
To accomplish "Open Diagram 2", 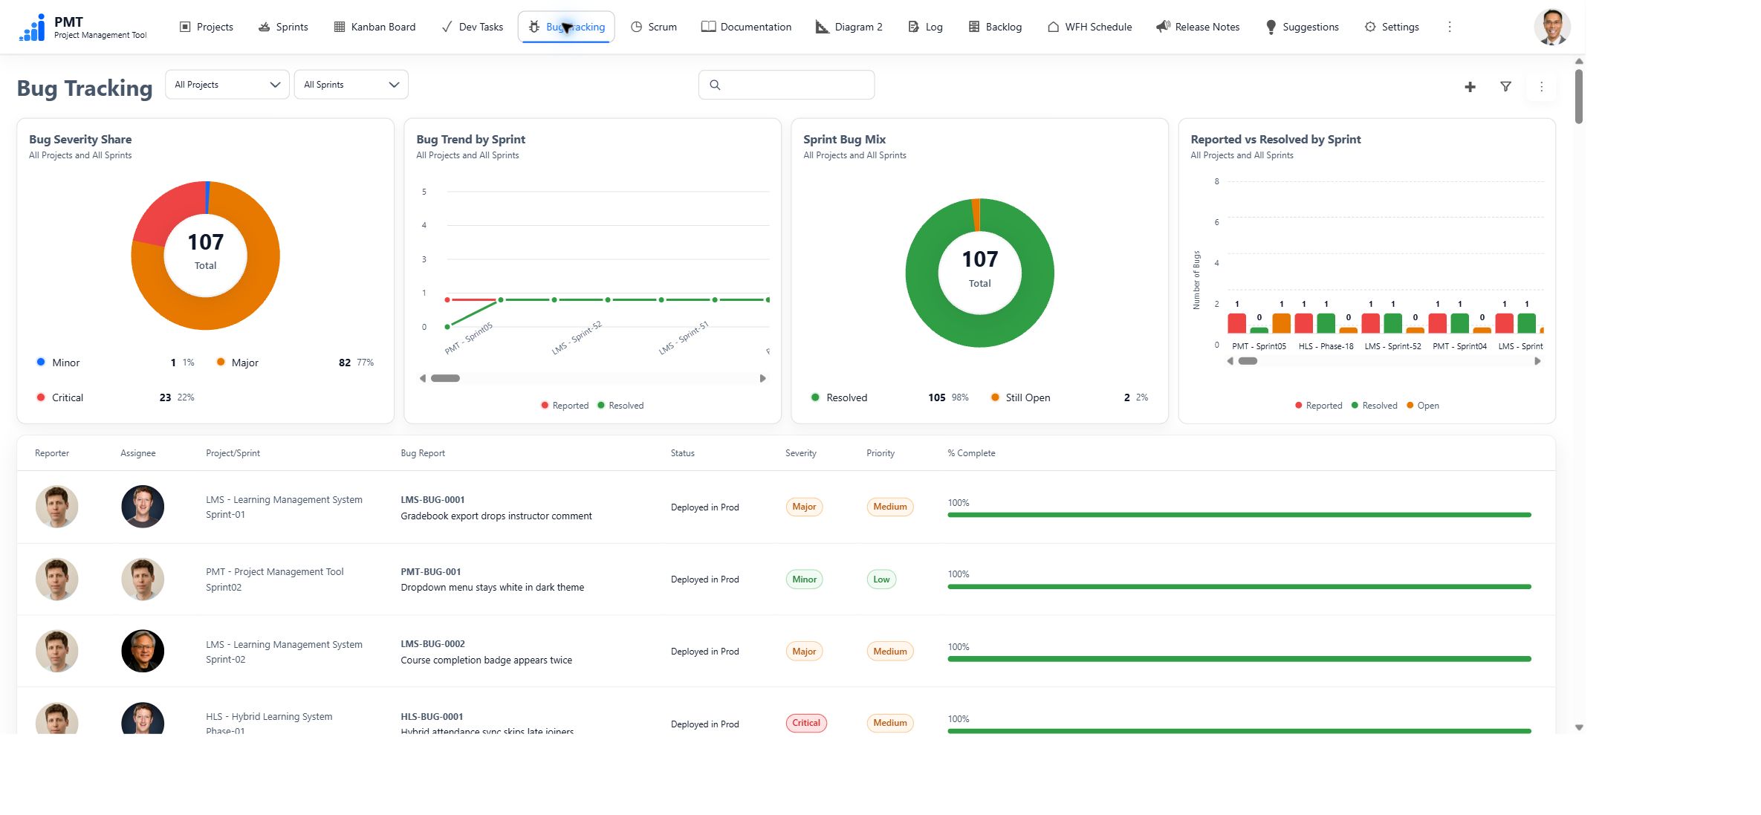I will coord(849,27).
